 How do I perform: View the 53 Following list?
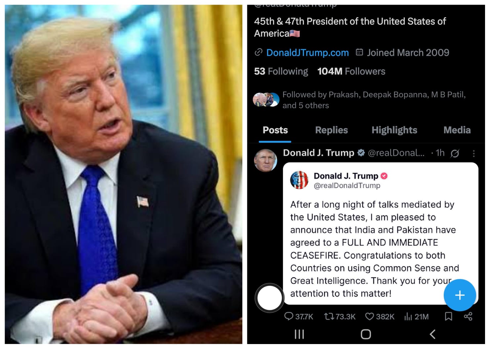point(281,71)
